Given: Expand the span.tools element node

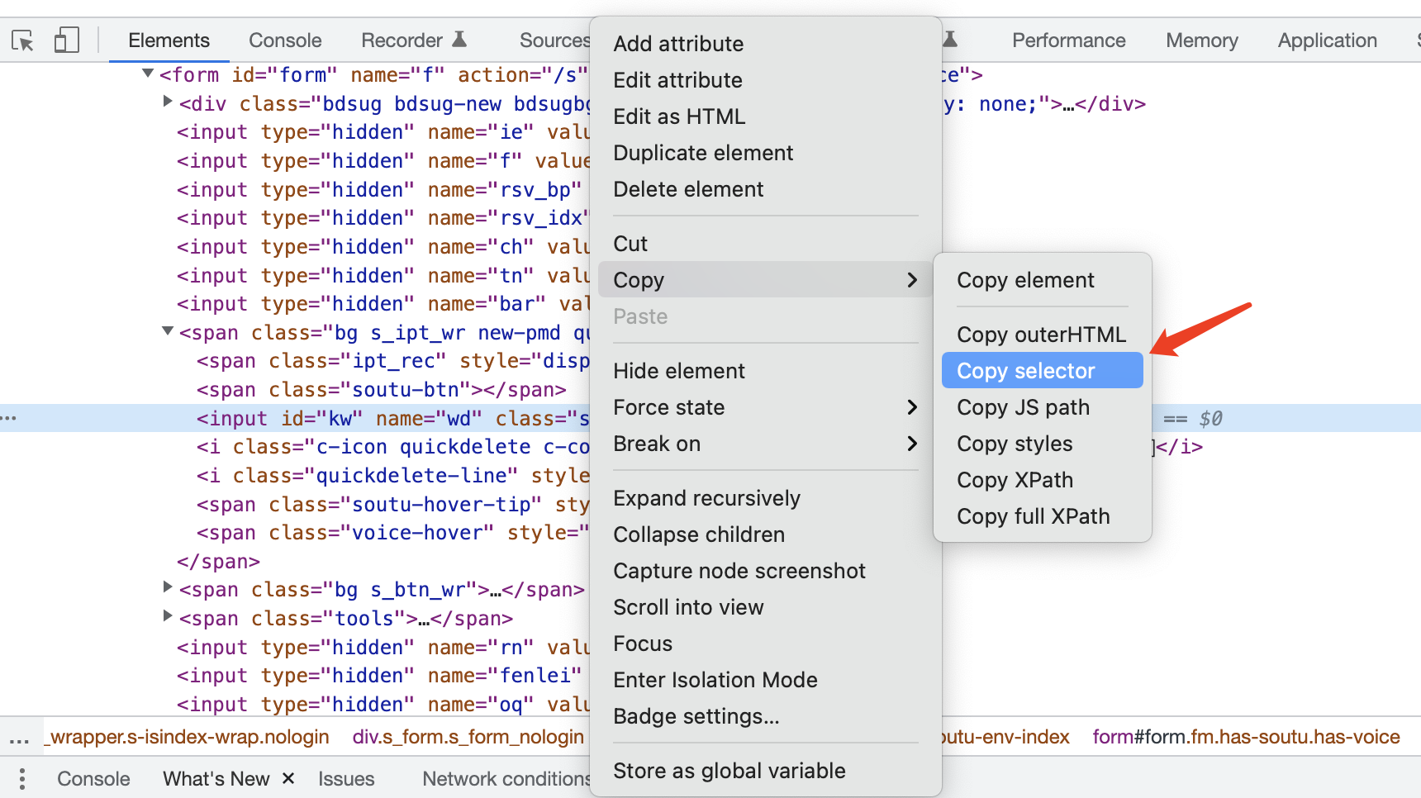Looking at the screenshot, I should pyautogui.click(x=168, y=616).
